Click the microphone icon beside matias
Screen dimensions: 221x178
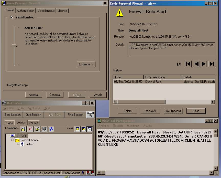tap(22, 144)
